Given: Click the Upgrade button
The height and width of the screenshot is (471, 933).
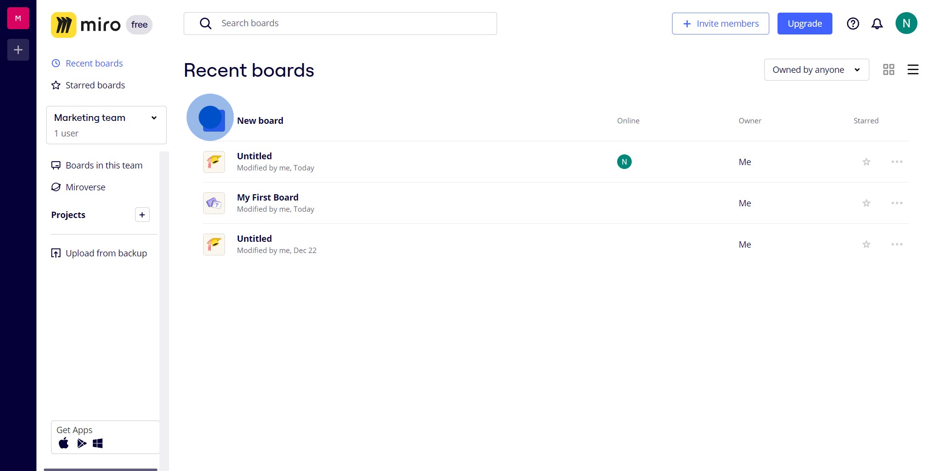Looking at the screenshot, I should pos(805,24).
